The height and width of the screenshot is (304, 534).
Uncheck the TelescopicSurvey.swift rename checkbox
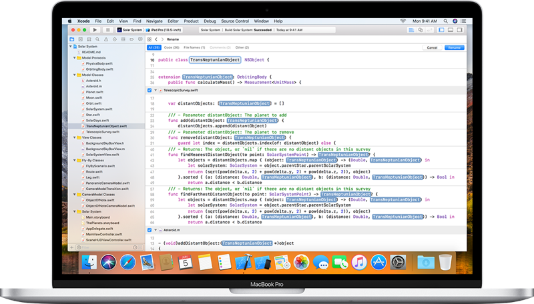(x=150, y=89)
